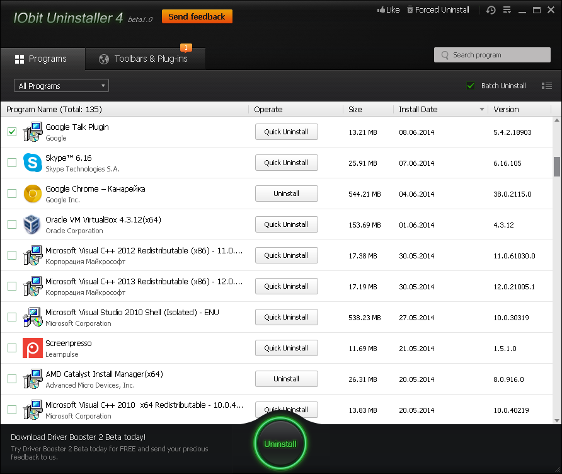Click the Screenpresso red icon

(x=33, y=348)
